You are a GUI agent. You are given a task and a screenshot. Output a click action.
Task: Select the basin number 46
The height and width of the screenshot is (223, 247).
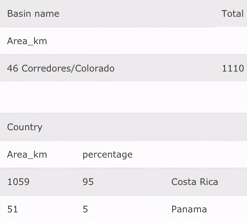coord(13,68)
